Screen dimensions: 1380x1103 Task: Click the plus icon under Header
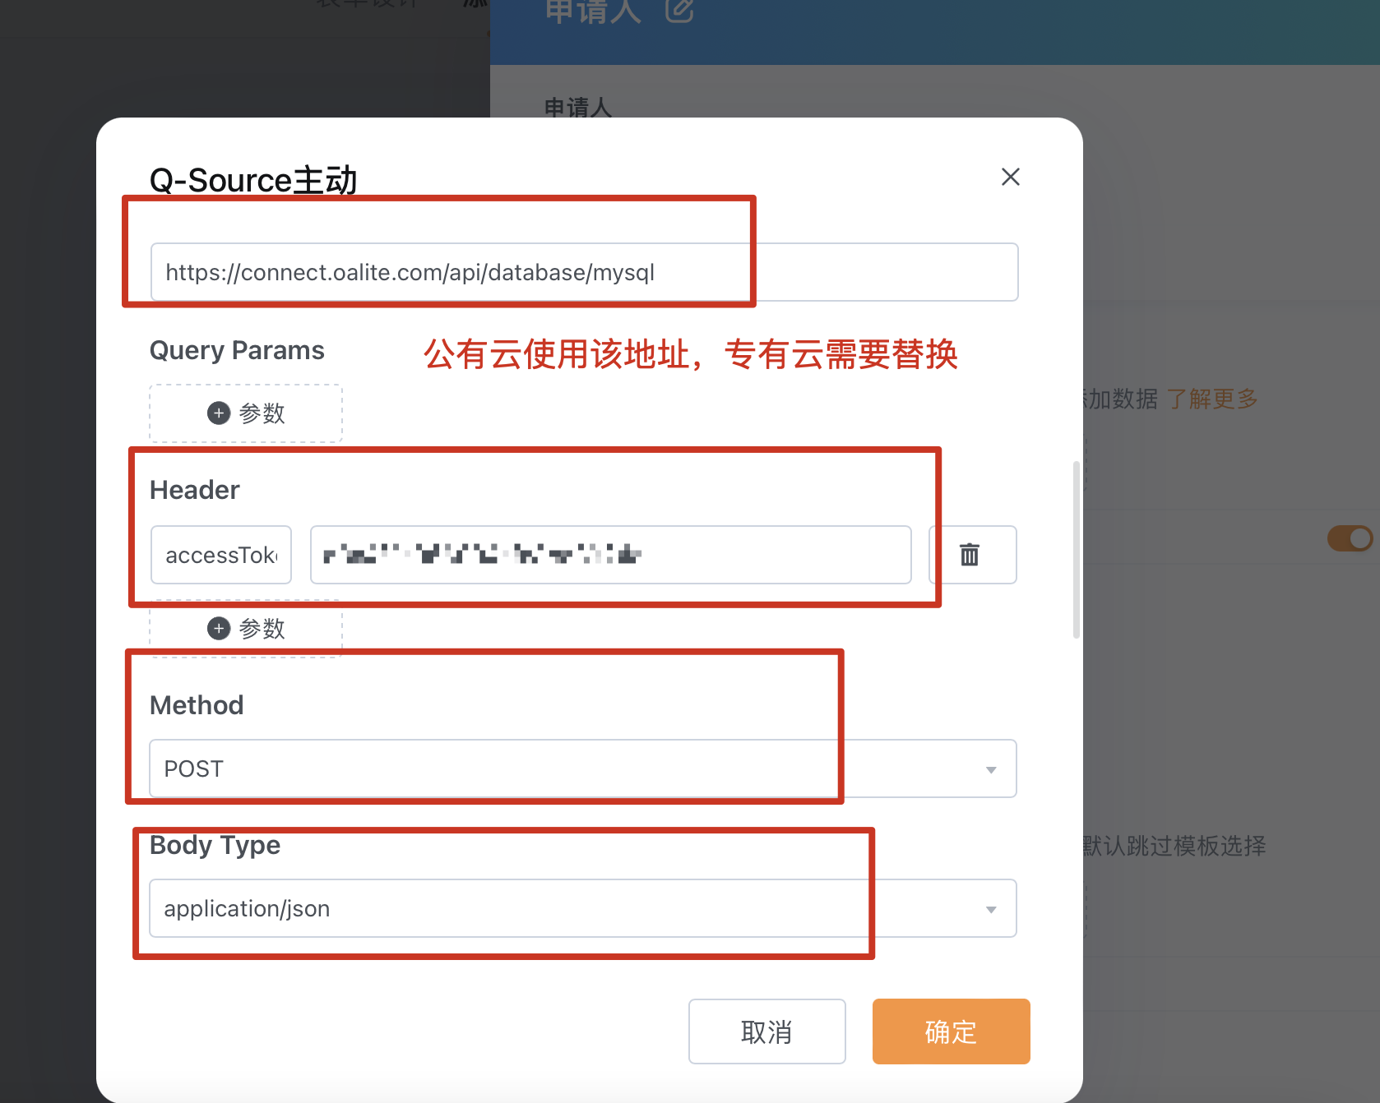tap(219, 629)
